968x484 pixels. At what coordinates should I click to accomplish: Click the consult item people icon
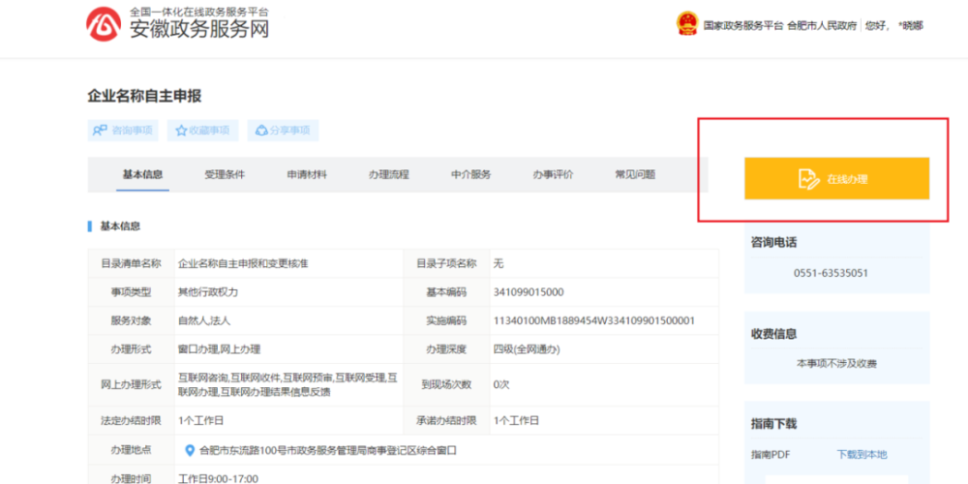click(100, 131)
